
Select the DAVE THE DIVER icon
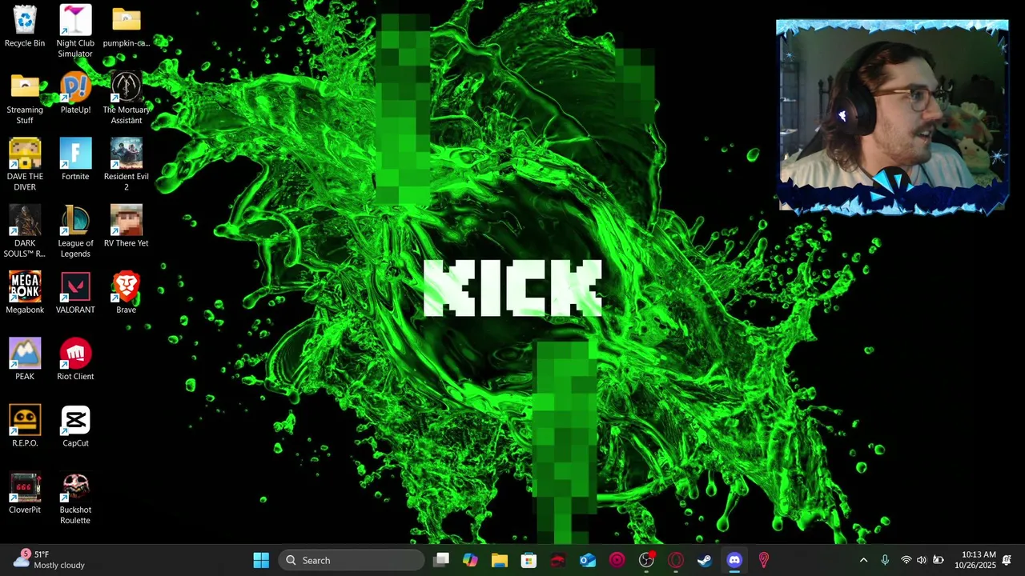click(x=25, y=165)
